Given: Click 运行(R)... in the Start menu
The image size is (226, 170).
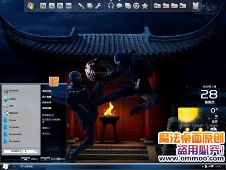Looking at the screenshot, I should point(47,134).
